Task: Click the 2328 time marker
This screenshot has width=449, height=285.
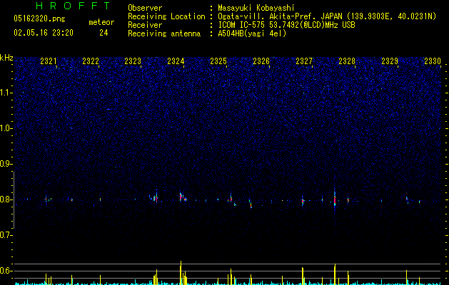Action: click(x=347, y=61)
